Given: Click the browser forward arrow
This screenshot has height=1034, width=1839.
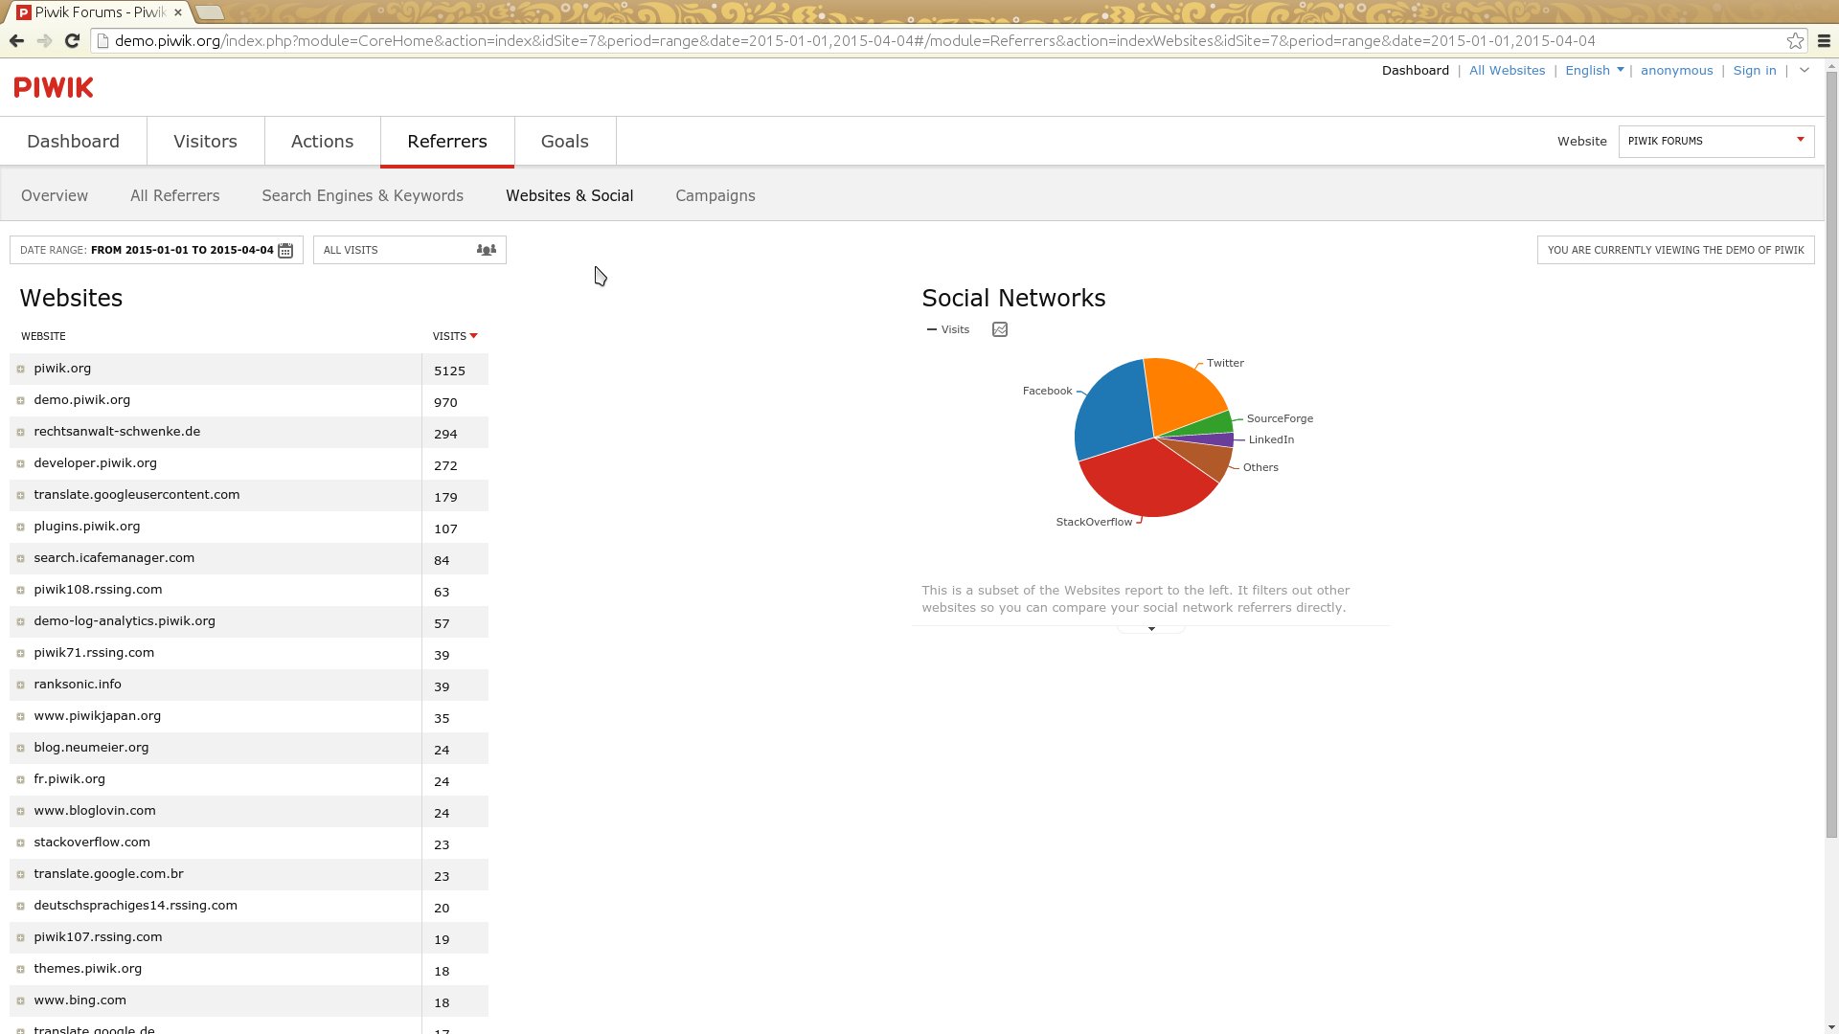Looking at the screenshot, I should click(44, 41).
